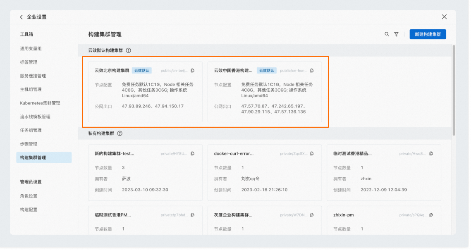Screen dimensions: 471x250
Task: Click owner name 刘玄qq令
Action: 251,179
